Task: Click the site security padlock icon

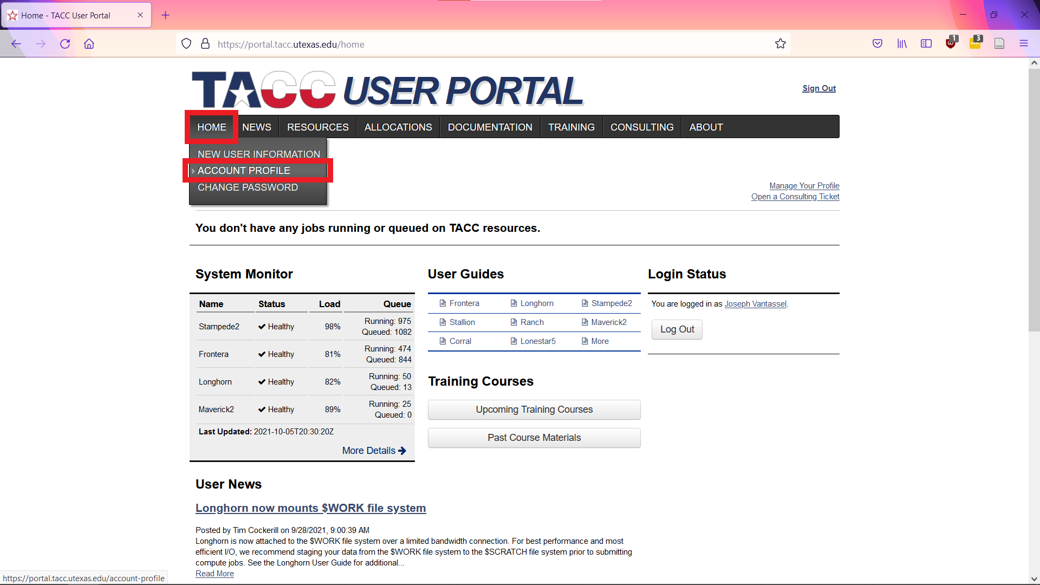Action: pos(205,44)
